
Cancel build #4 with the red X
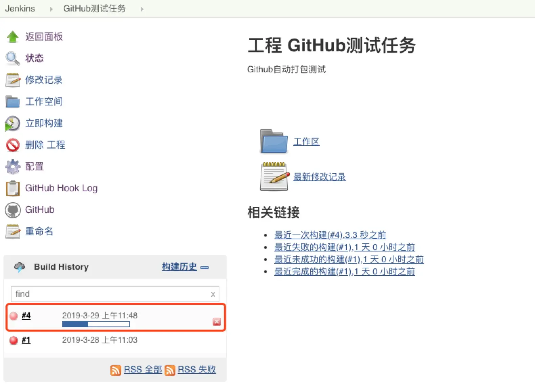click(x=217, y=322)
